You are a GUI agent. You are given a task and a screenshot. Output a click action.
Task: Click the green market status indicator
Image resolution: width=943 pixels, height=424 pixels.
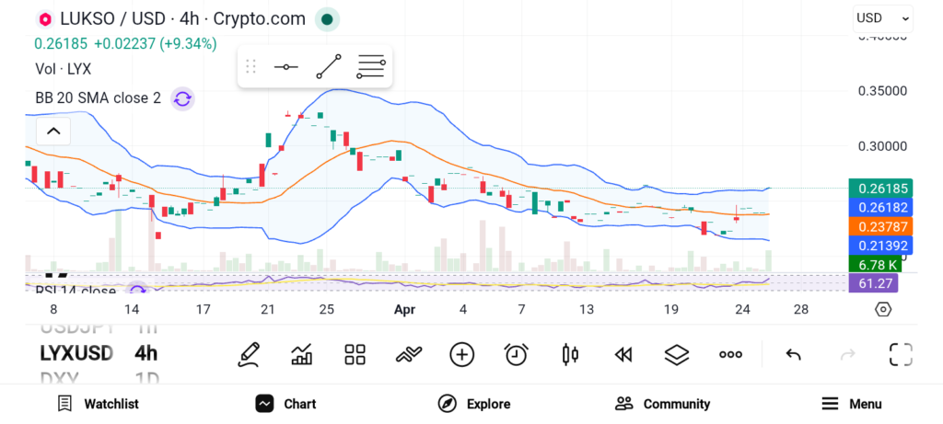326,18
